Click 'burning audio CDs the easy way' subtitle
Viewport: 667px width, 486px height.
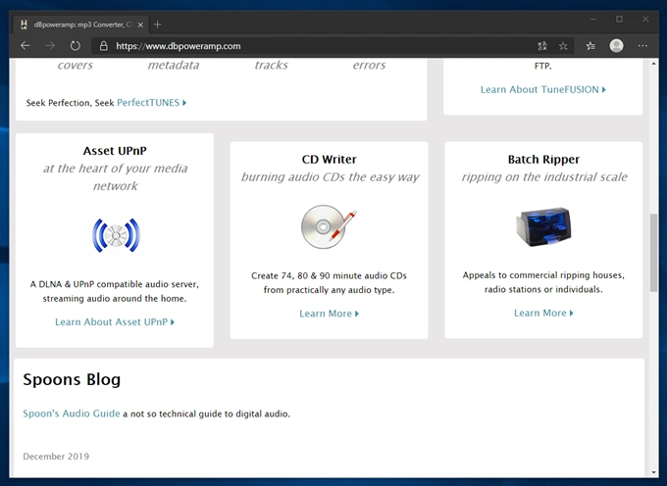click(x=331, y=176)
